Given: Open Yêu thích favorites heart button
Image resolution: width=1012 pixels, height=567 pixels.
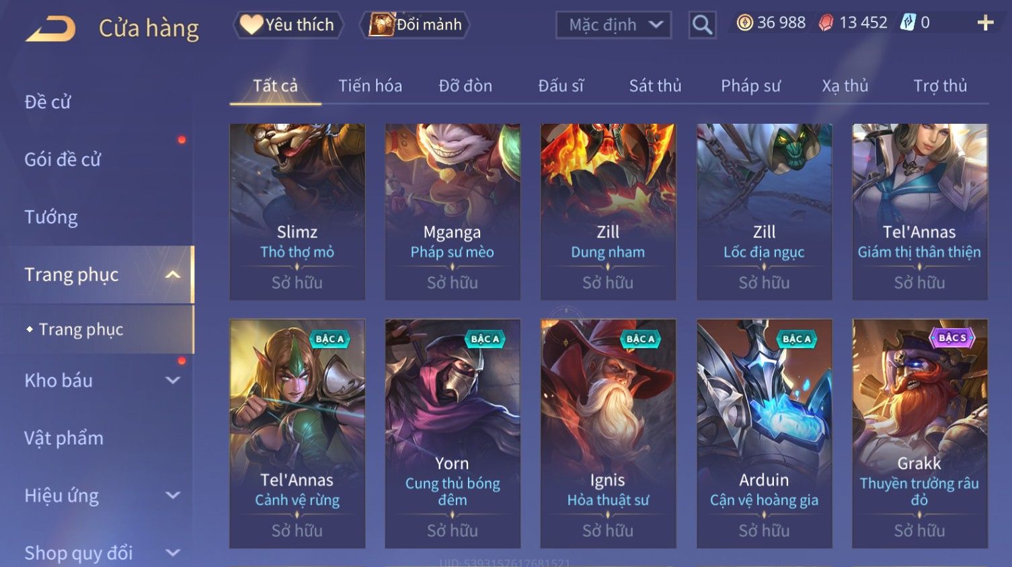Looking at the screenshot, I should click(x=288, y=25).
